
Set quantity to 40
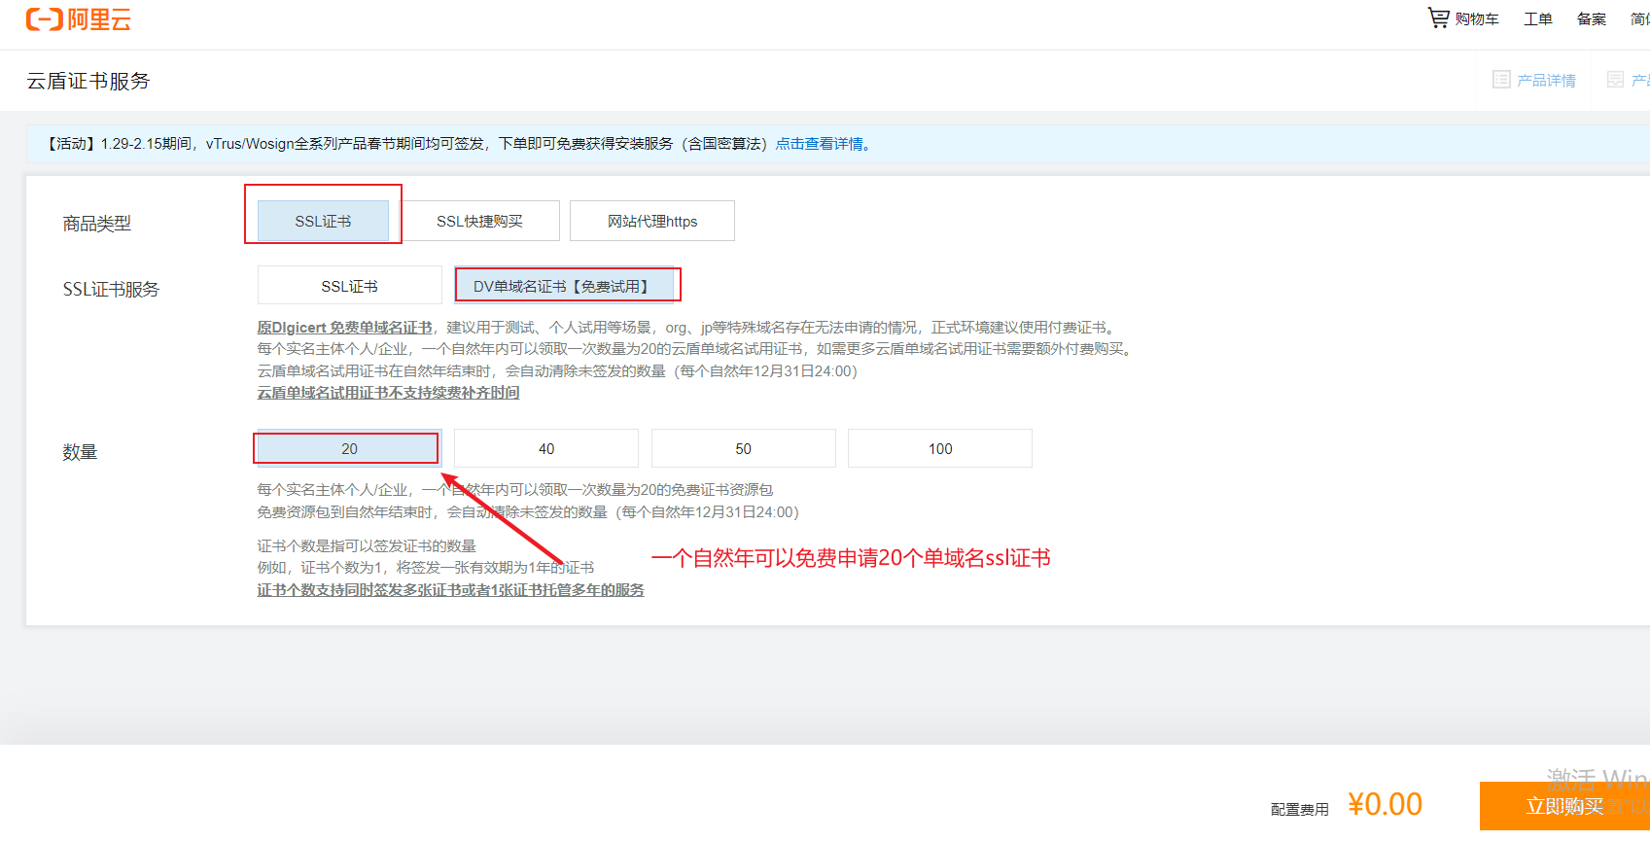point(546,448)
